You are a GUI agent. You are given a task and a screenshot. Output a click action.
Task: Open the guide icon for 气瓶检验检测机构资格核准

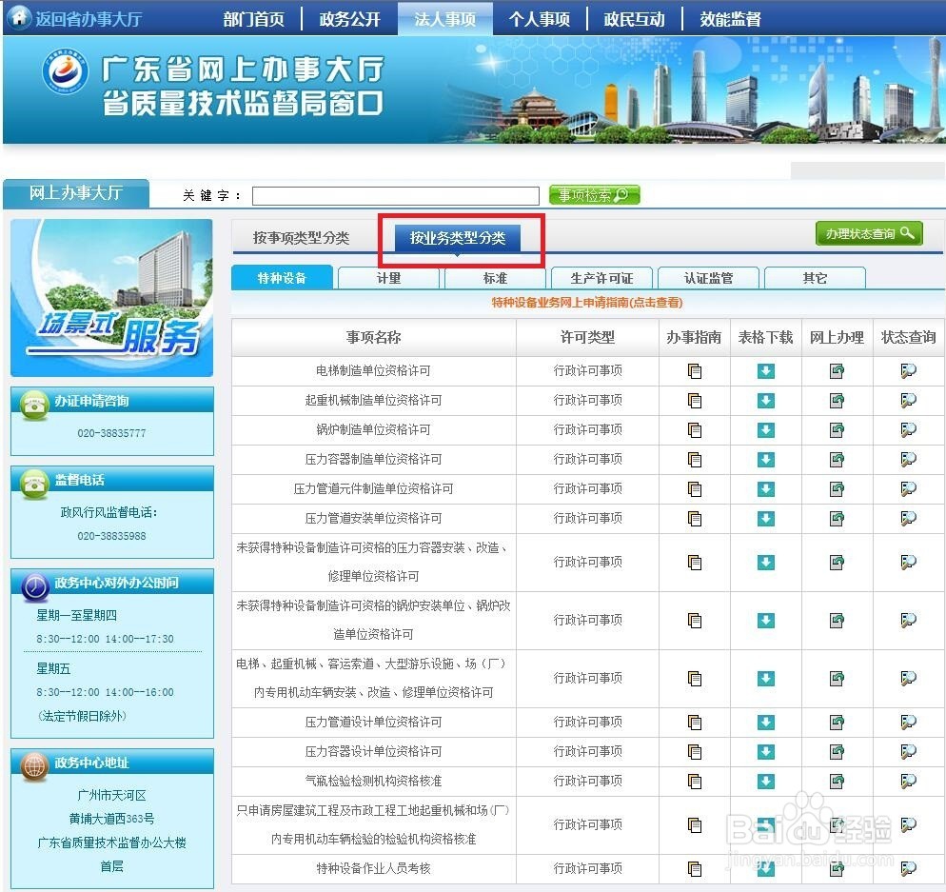695,781
